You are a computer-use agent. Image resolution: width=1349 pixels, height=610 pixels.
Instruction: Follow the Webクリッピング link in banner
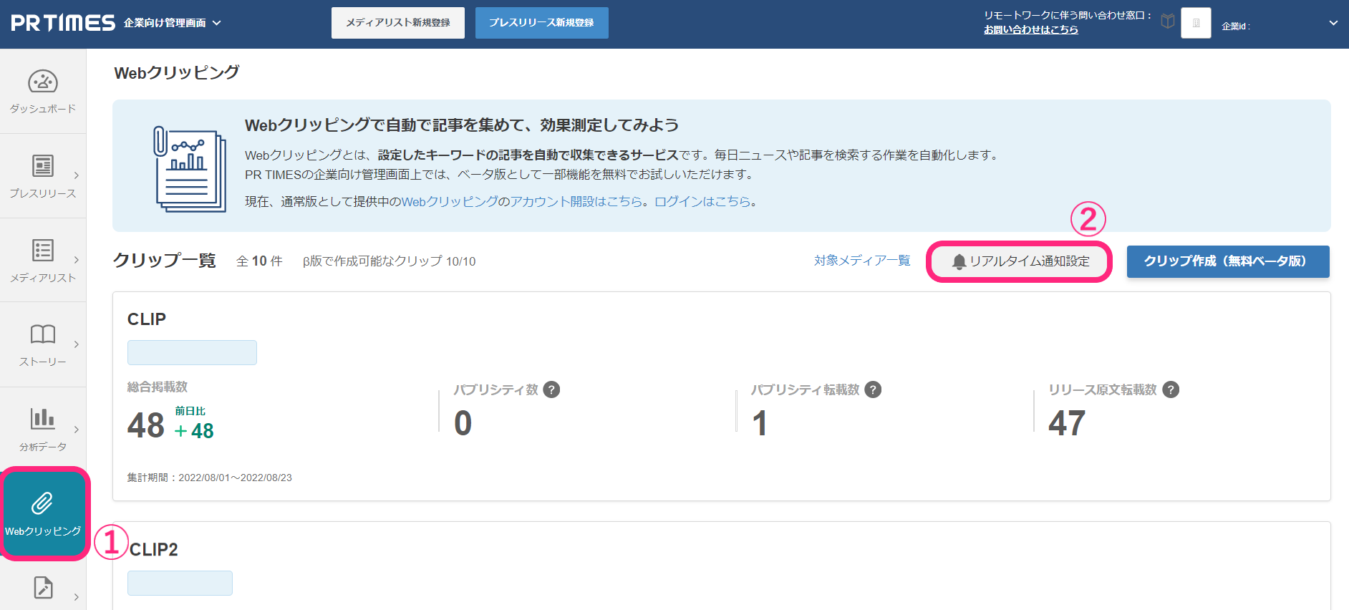tap(450, 202)
